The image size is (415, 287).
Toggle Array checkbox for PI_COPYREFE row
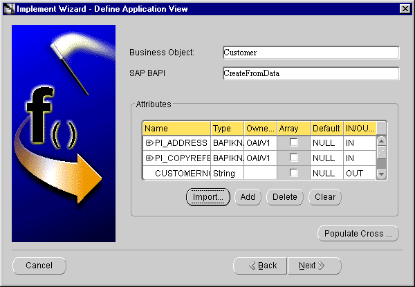pyautogui.click(x=293, y=158)
